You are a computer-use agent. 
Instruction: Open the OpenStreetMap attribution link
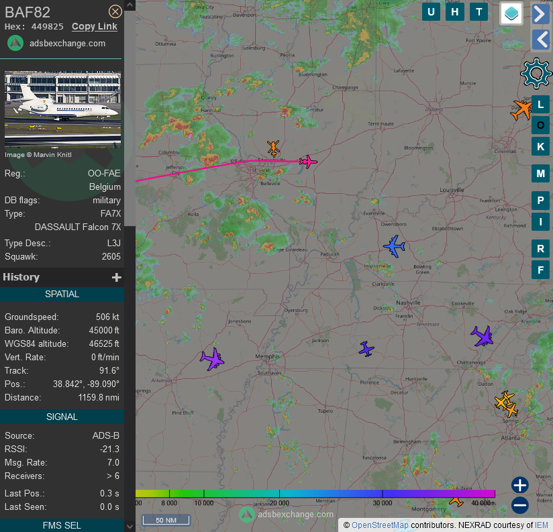coord(380,525)
